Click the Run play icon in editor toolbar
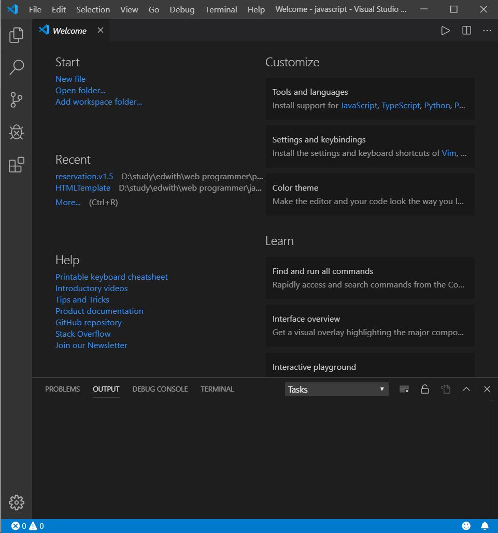 (x=445, y=31)
